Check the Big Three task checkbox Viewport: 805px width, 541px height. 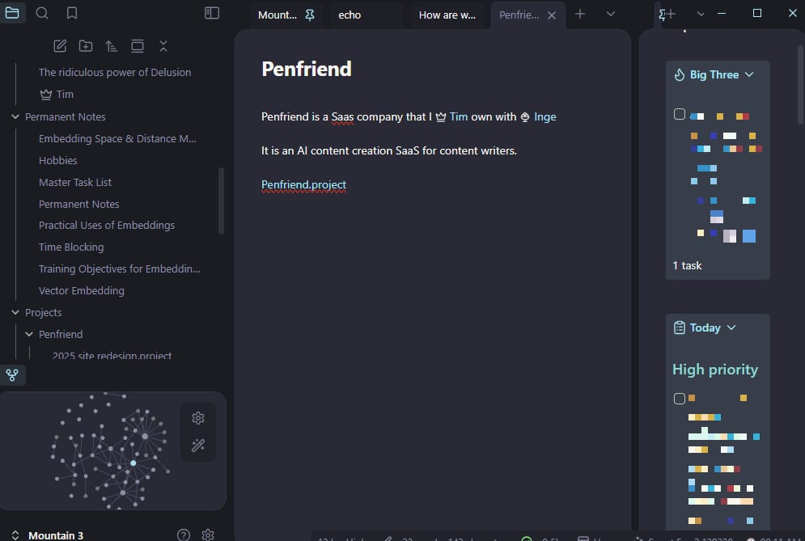[680, 114]
